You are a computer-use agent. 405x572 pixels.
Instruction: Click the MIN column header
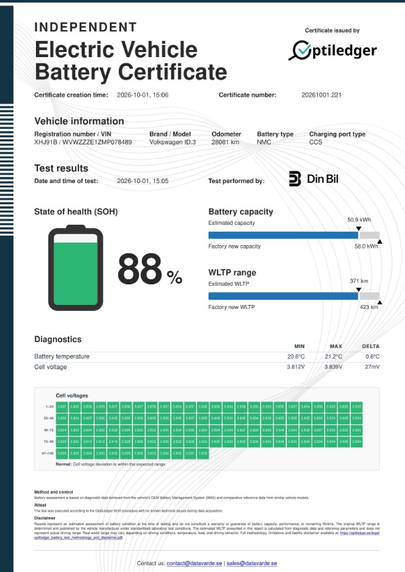(300, 346)
